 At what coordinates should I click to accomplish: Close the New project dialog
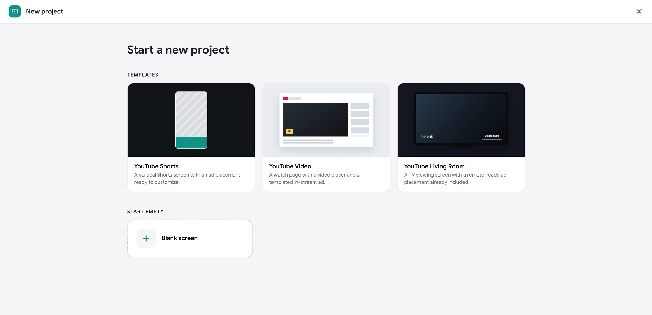tap(639, 11)
